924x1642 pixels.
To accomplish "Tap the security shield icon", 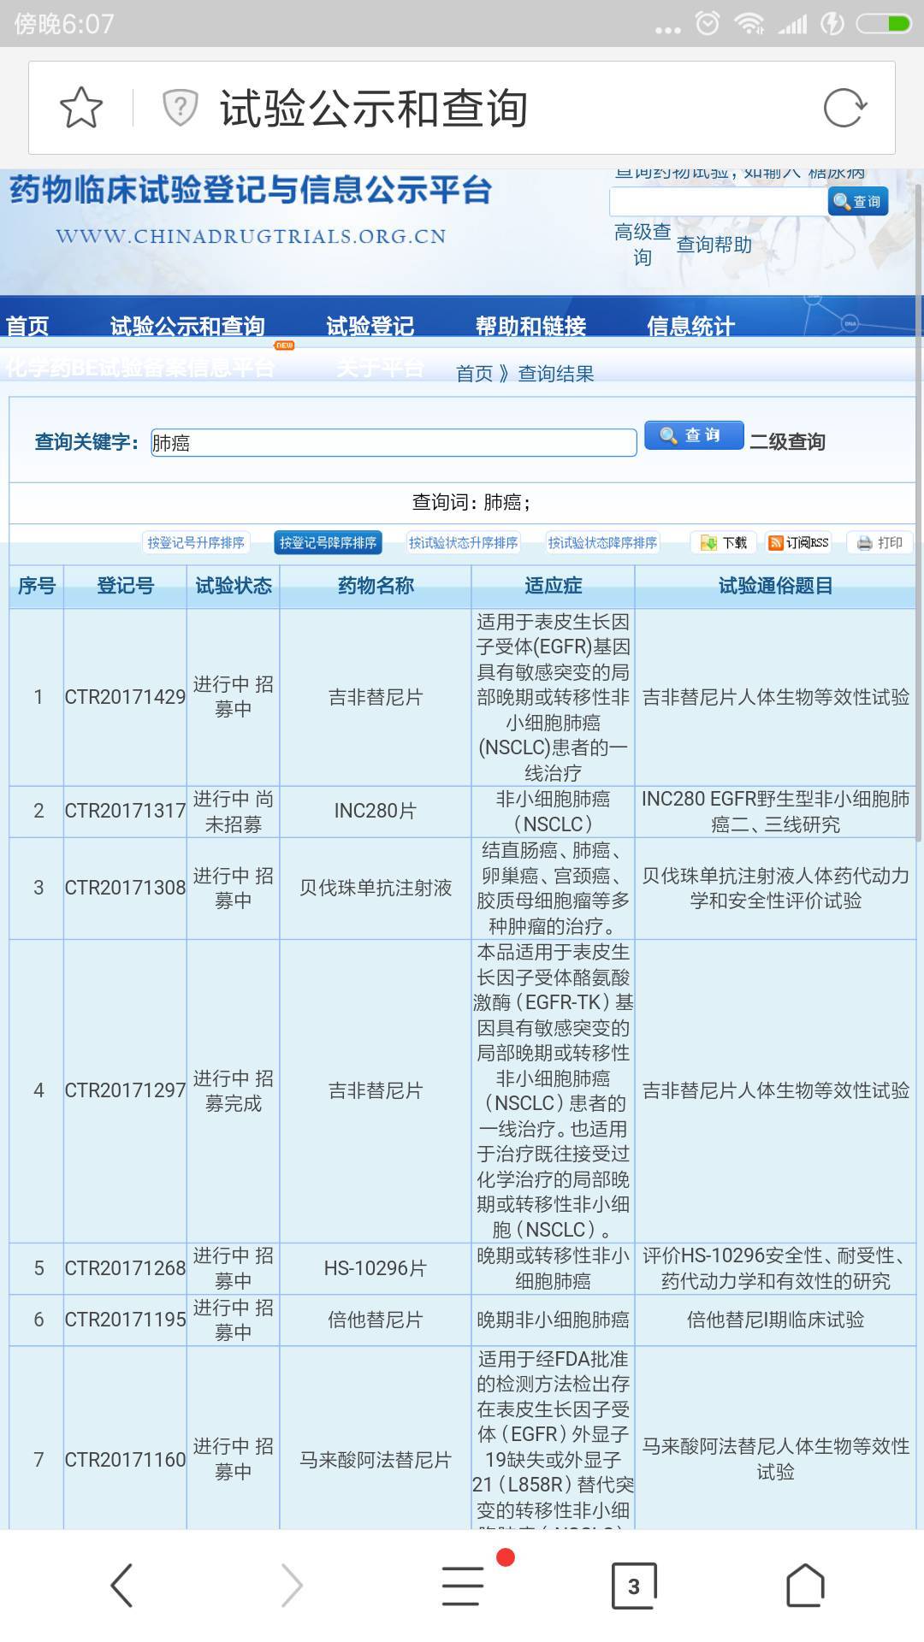I will click(x=181, y=108).
